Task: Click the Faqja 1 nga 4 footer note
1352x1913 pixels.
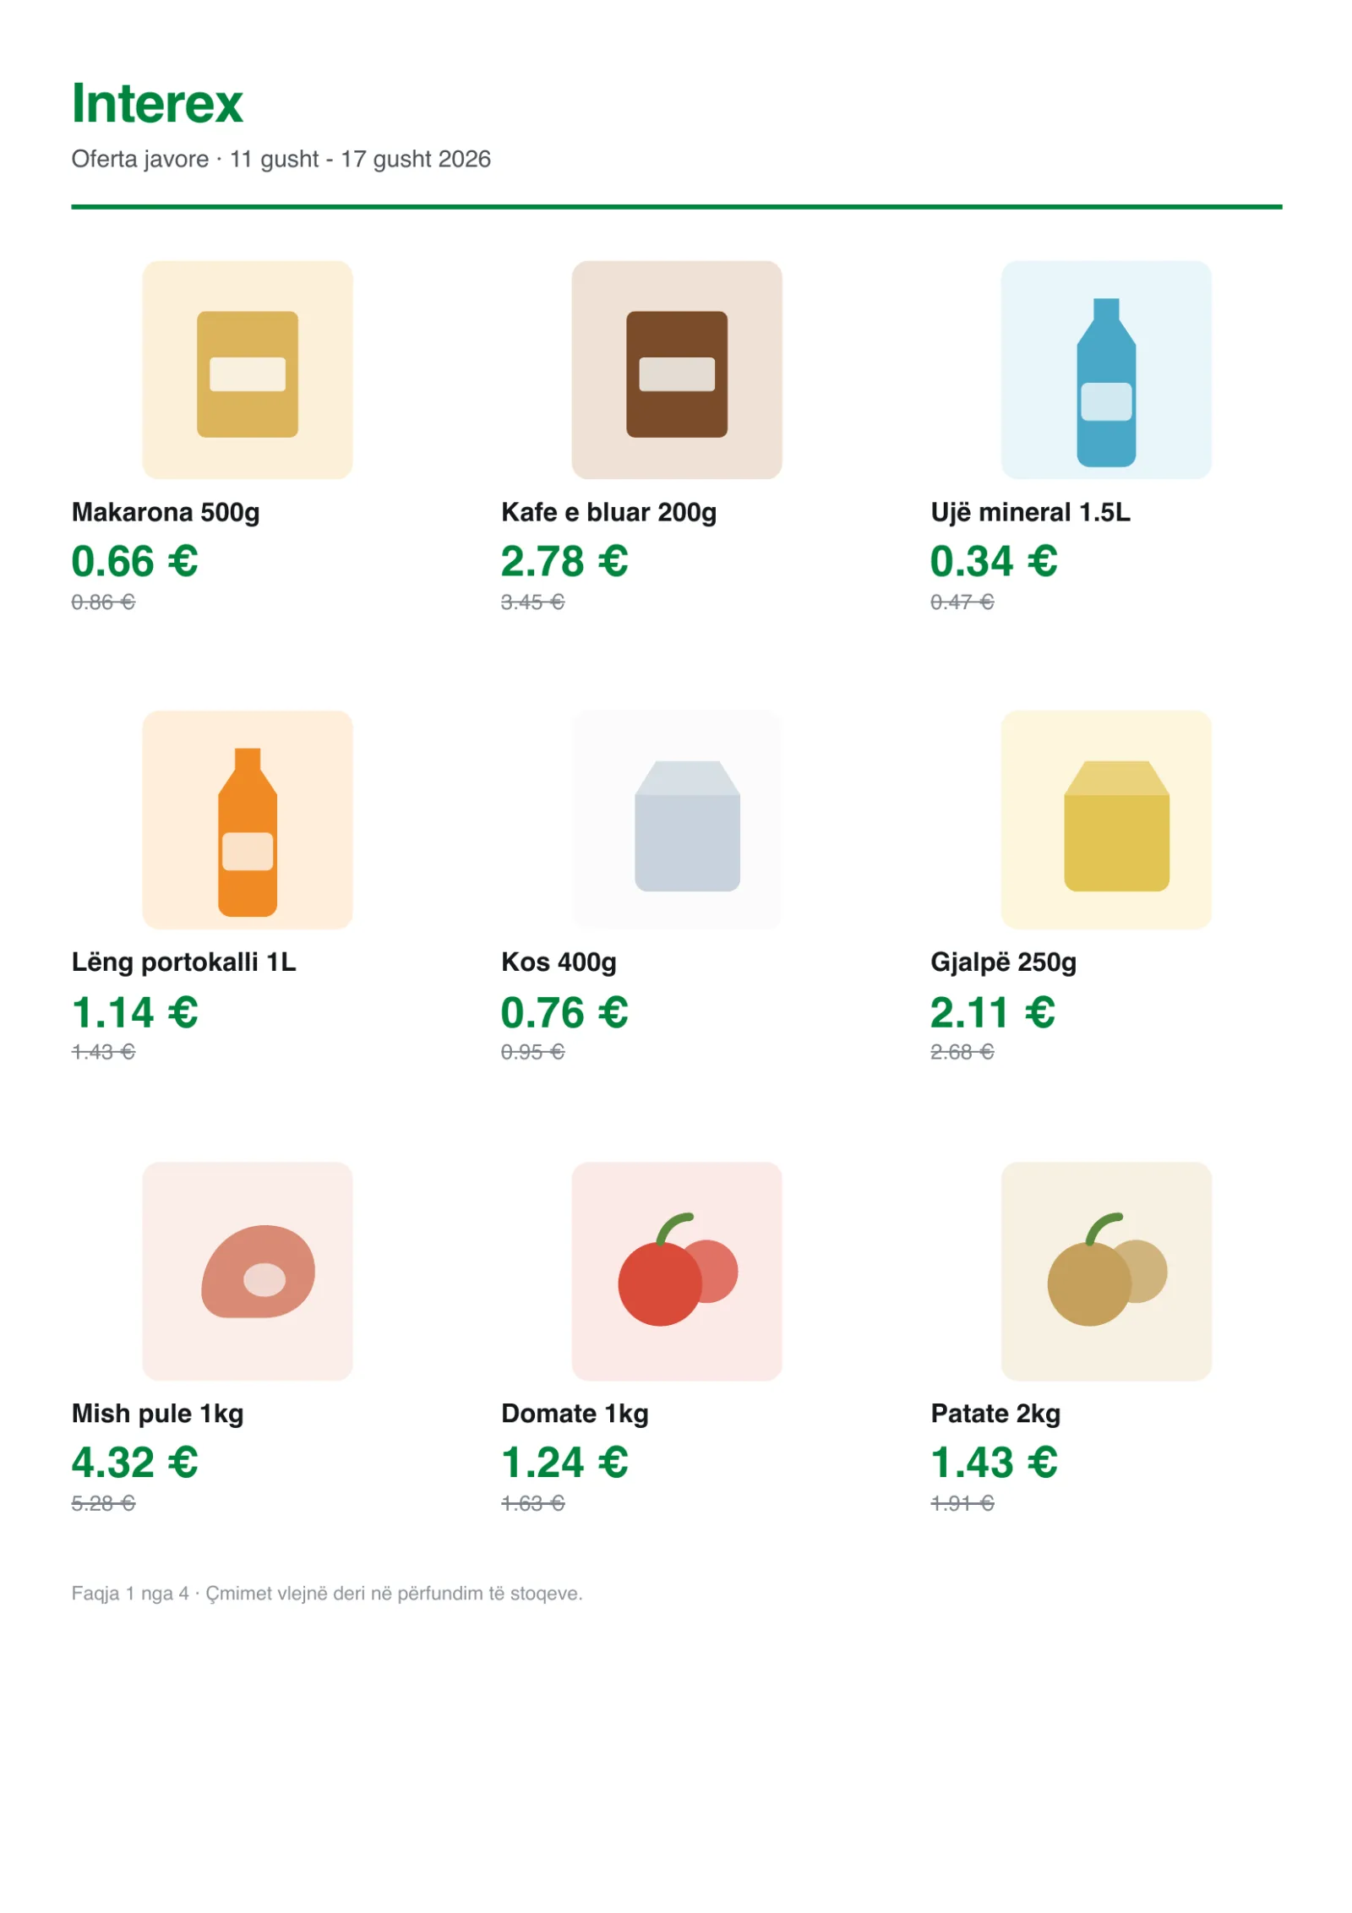Action: click(x=326, y=1593)
